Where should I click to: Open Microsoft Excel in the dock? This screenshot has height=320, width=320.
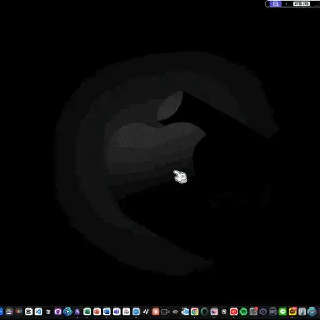pos(87,311)
